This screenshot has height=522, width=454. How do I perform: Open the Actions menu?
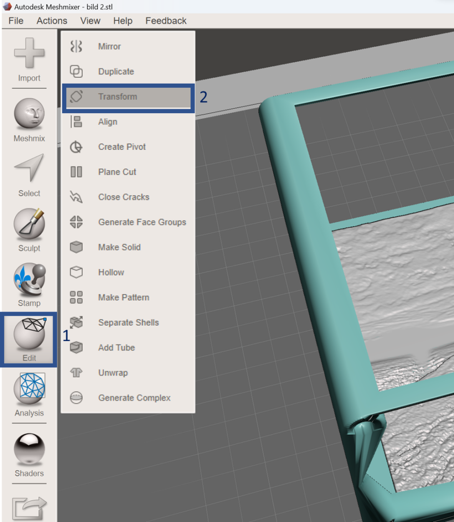pos(51,20)
